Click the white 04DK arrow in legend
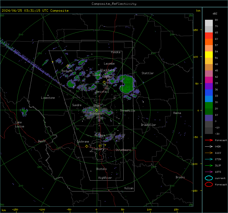228x213 pixels. 209,147
